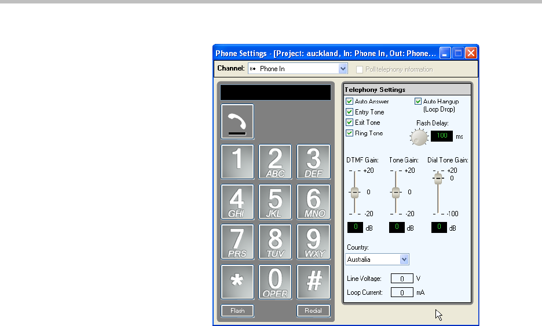Image resolution: width=542 pixels, height=326 pixels.
Task: Open the Channel dropdown list
Action: (x=343, y=69)
